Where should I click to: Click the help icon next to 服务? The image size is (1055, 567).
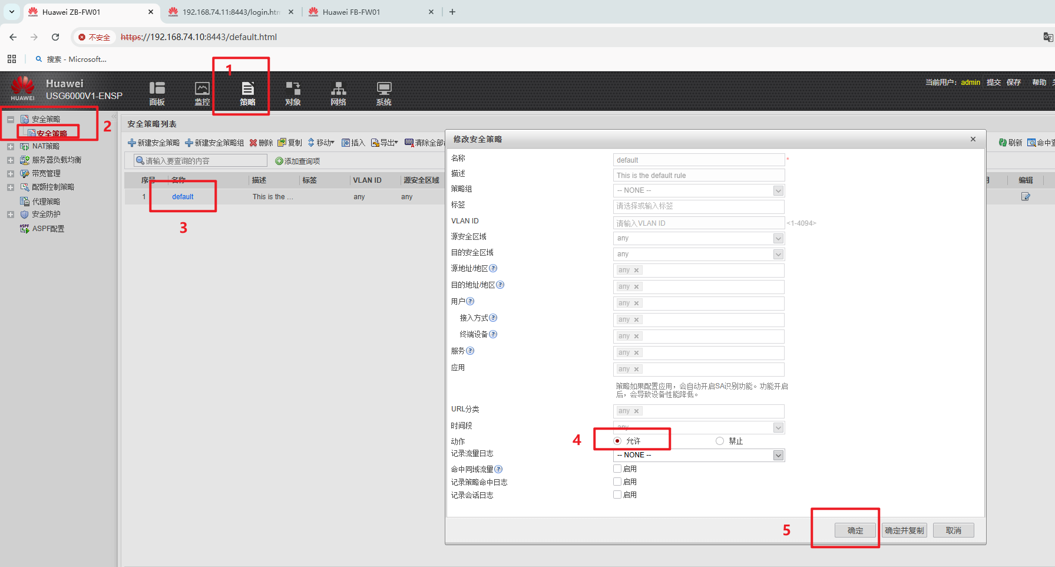click(x=470, y=351)
